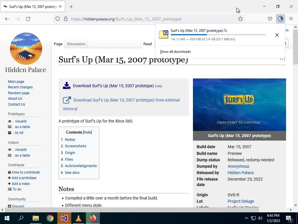Open the Contact Us link
The width and height of the screenshot is (298, 224).
click(x=17, y=104)
